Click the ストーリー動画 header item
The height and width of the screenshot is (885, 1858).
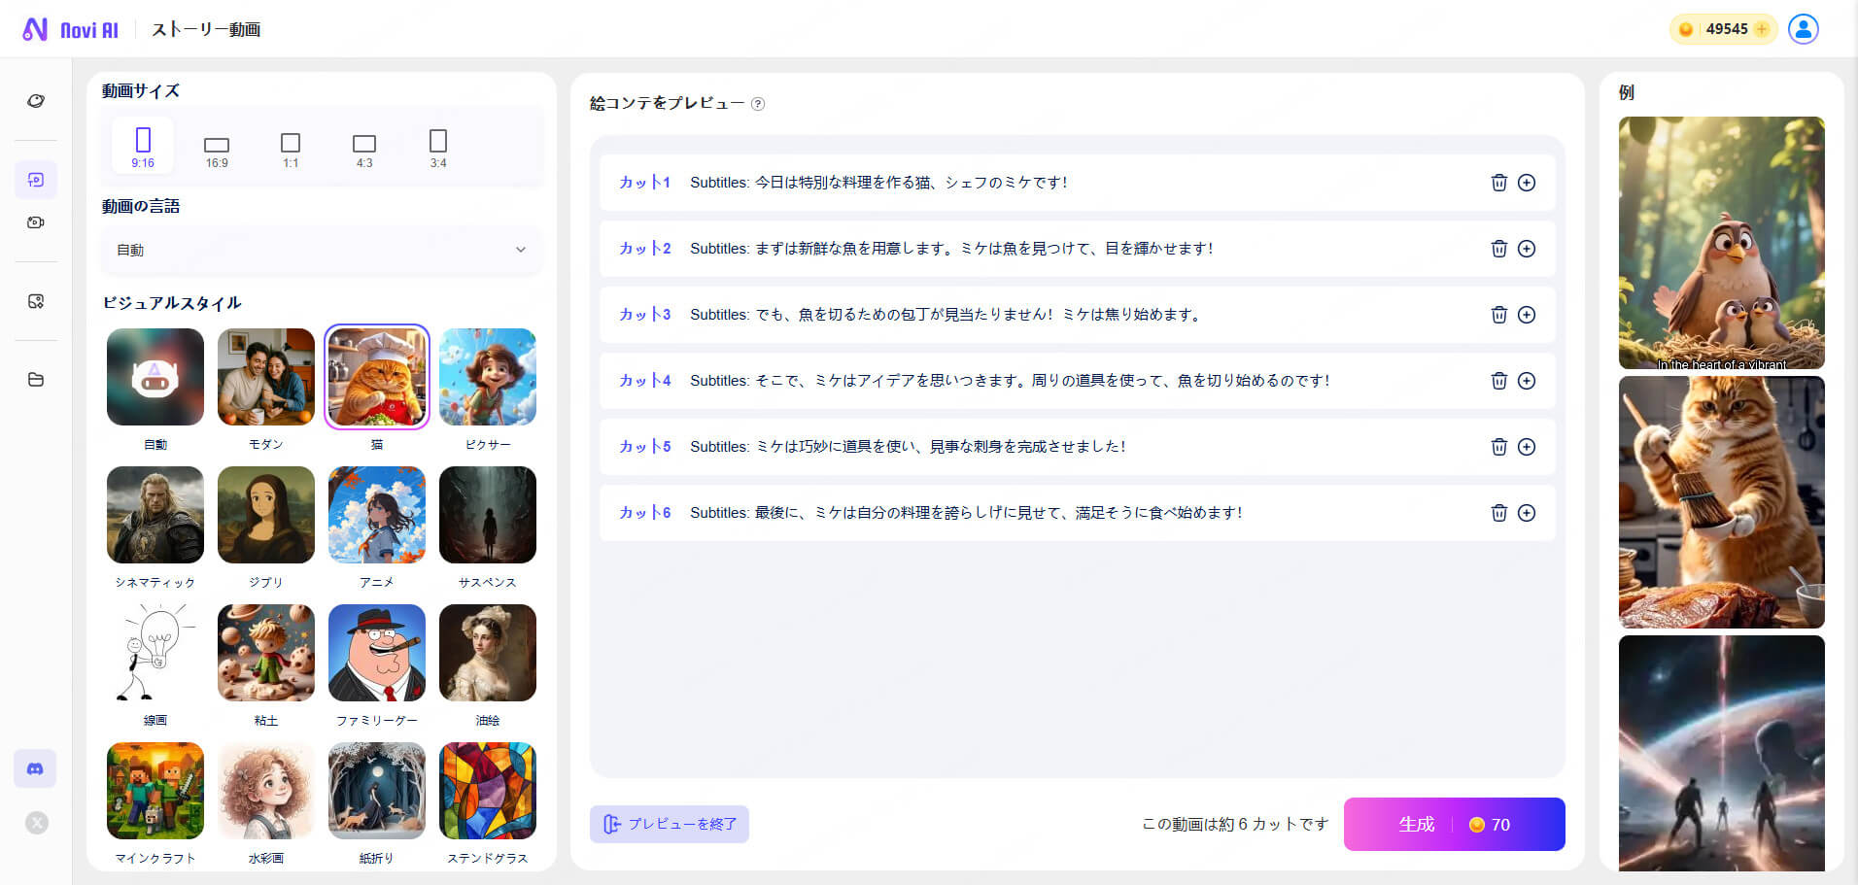206,29
